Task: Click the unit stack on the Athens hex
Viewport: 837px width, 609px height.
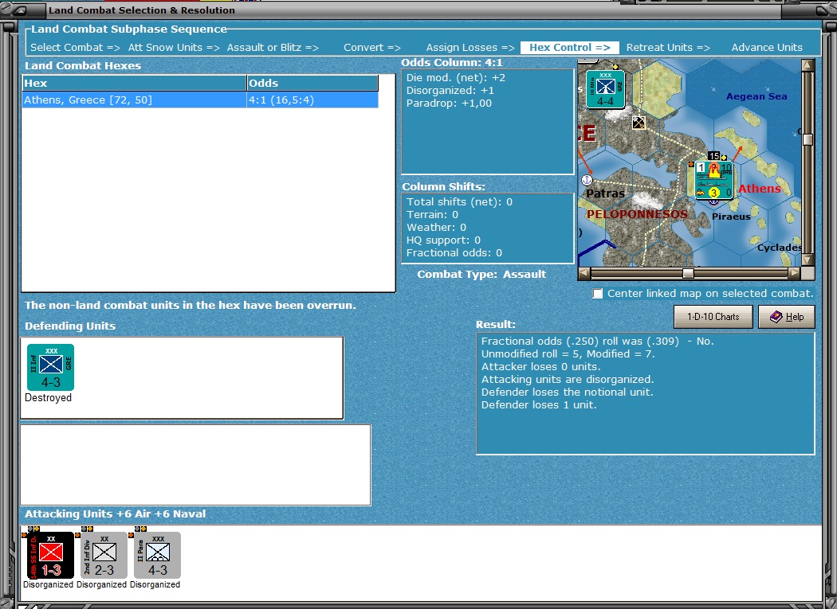Action: (x=714, y=180)
